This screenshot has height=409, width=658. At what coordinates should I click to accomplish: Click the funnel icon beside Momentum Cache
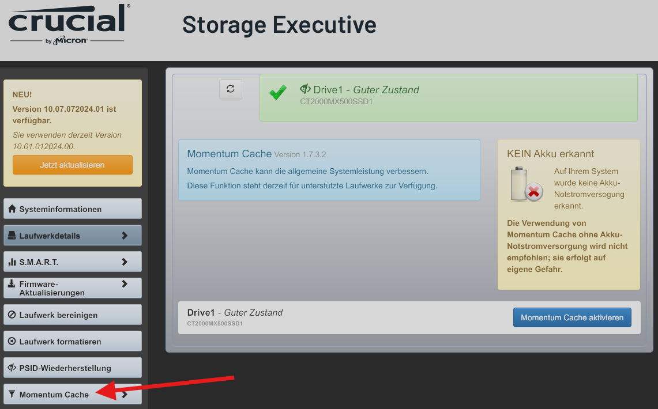pos(12,395)
